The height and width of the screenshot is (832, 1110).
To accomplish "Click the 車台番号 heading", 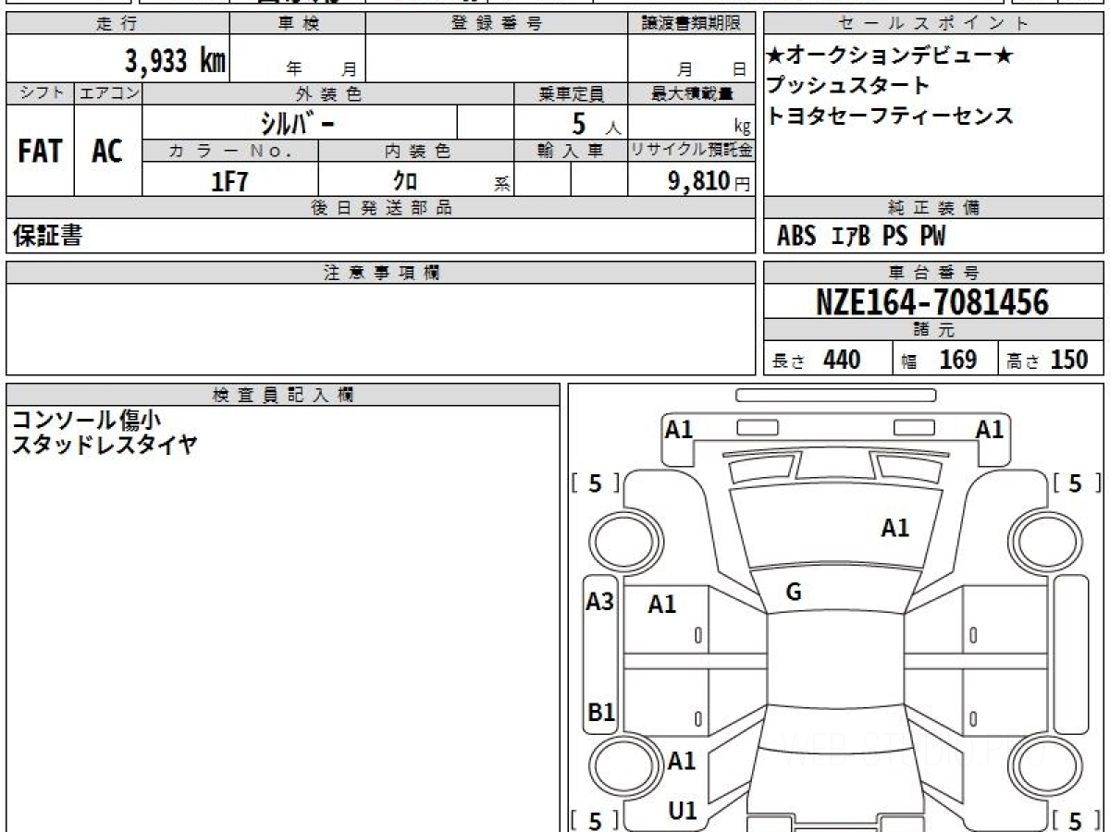I will pos(934,273).
